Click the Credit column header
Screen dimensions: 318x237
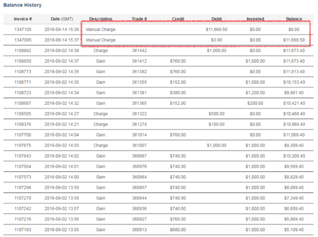tap(178, 19)
